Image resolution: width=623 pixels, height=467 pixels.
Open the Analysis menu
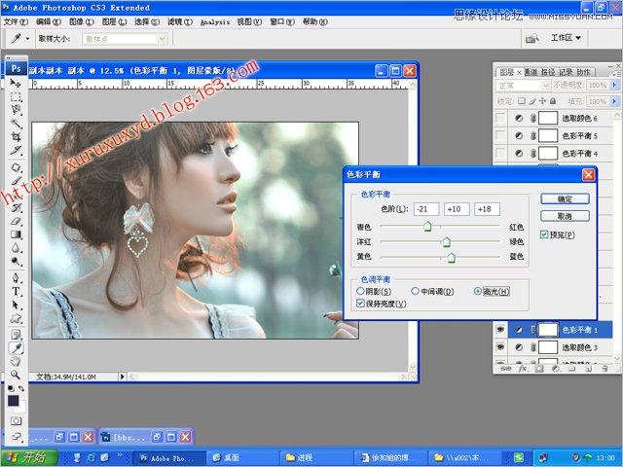[215, 21]
